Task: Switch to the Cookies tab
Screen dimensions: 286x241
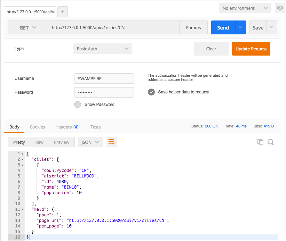Action: click(37, 127)
